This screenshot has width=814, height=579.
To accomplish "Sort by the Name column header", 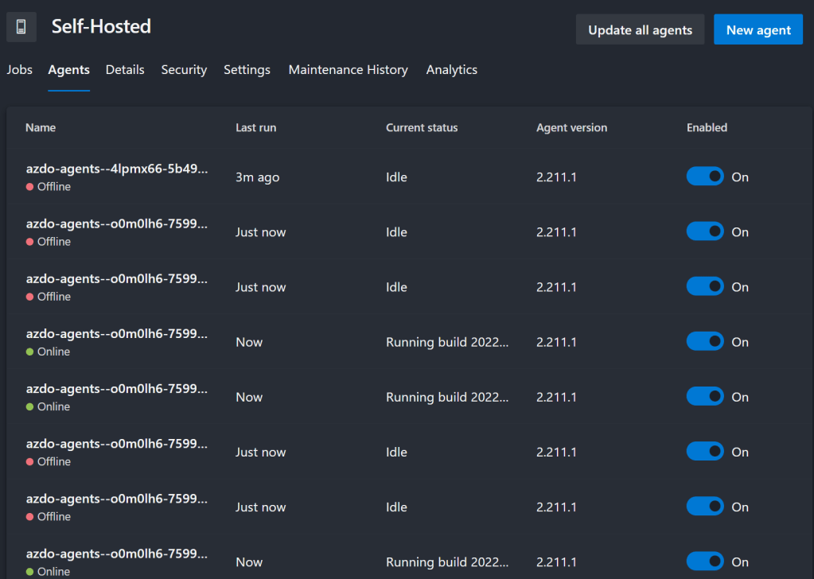I will click(41, 127).
